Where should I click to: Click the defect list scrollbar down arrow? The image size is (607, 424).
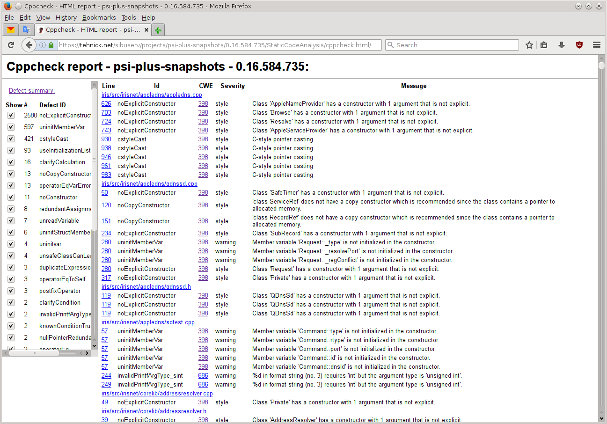coord(94,345)
